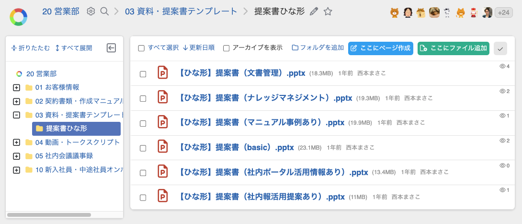Enable the アーカイブを表示 checkbox
This screenshot has height=224, width=522.
tap(227, 48)
